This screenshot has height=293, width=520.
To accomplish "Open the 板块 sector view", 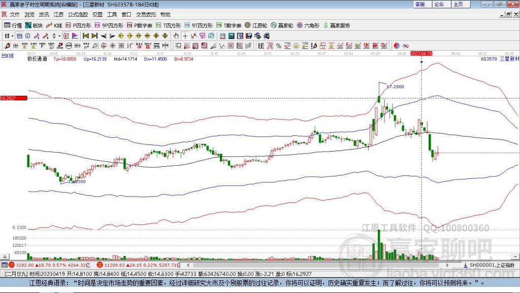I will point(34,25).
